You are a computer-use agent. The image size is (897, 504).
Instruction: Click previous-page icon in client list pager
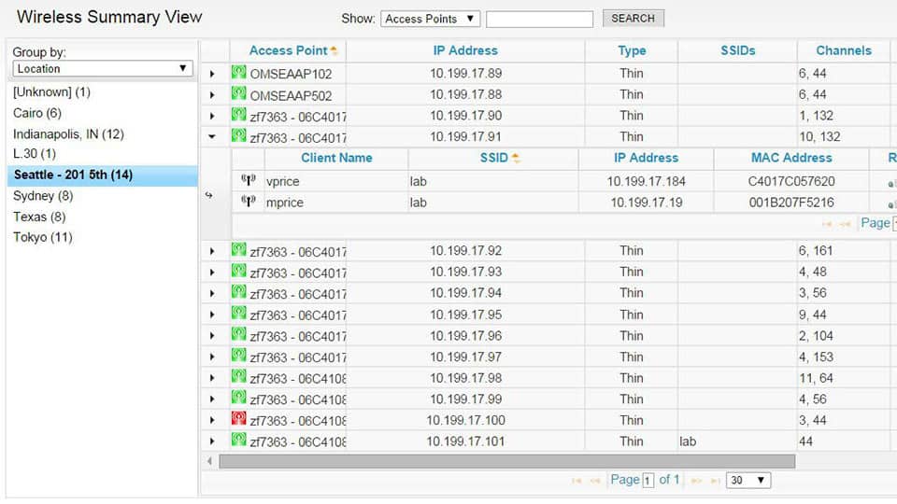pyautogui.click(x=845, y=224)
